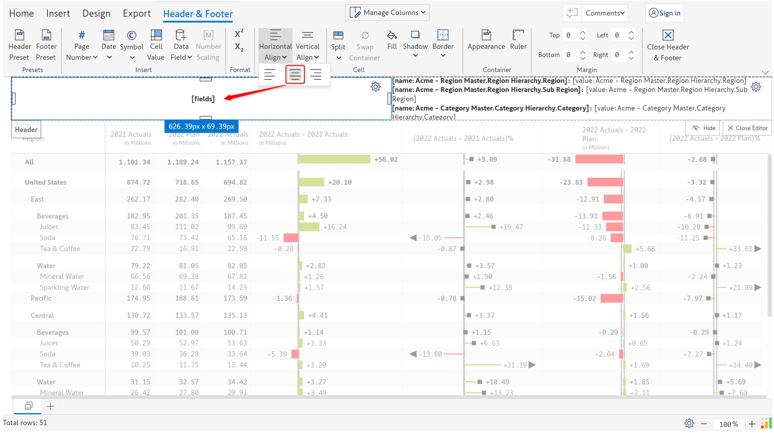774x433 pixels.
Task: Increase the Top margin value
Action: pyautogui.click(x=583, y=33)
